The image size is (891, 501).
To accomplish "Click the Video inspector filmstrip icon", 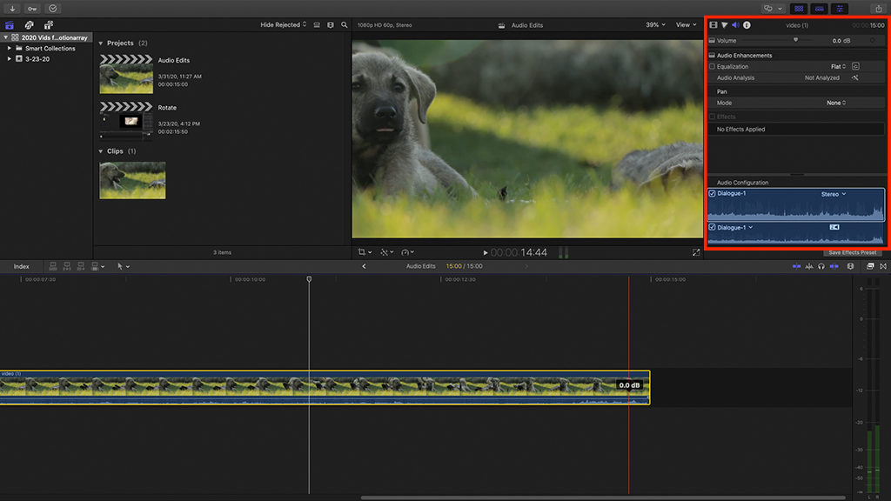I will [713, 25].
